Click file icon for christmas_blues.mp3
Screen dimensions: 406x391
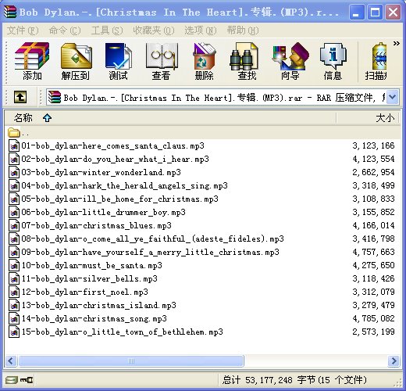click(x=14, y=225)
